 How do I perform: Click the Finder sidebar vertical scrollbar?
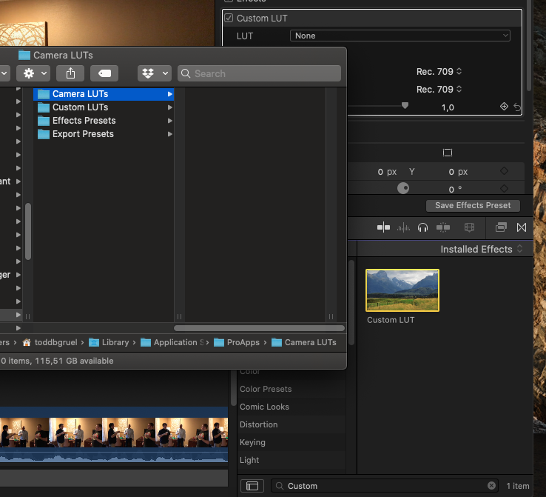(28, 231)
